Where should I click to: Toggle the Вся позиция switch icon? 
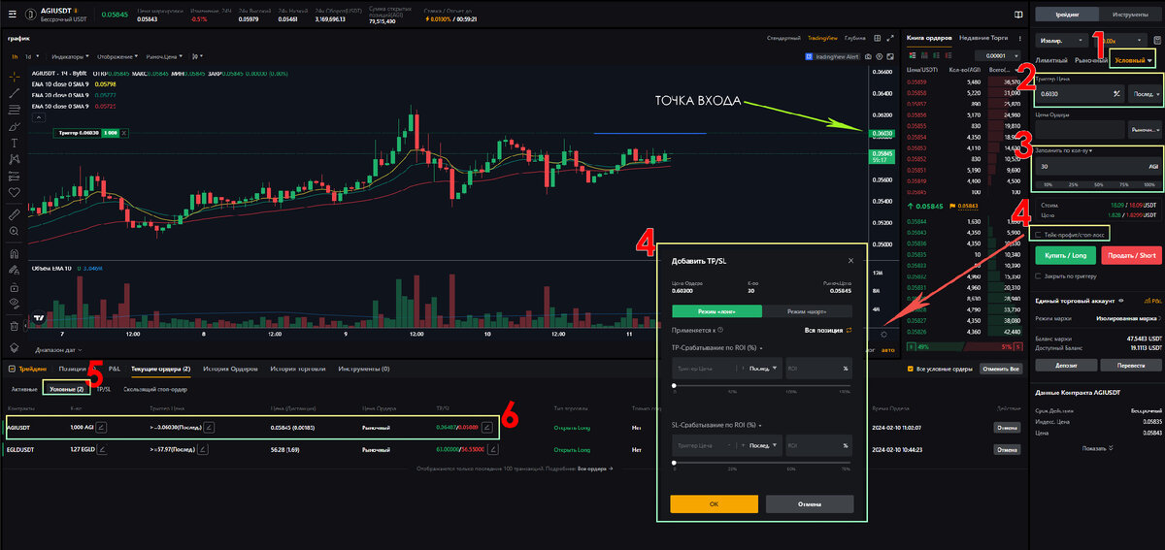(x=849, y=331)
